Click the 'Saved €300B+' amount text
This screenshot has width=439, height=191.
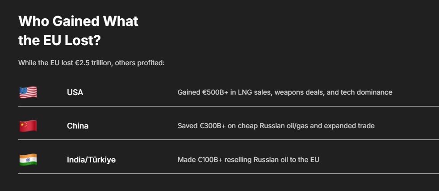[201, 126]
